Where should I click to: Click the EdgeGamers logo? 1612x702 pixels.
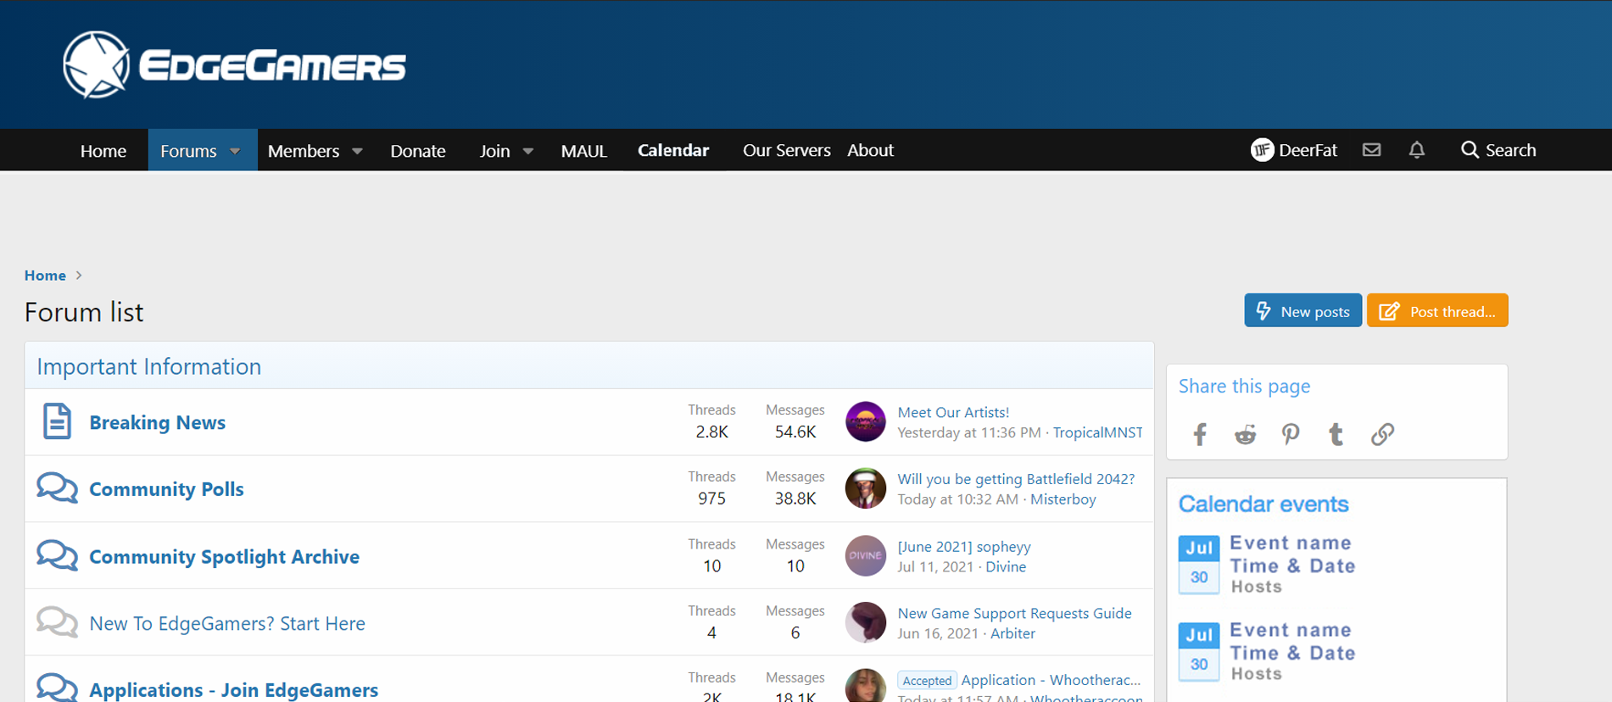235,65
